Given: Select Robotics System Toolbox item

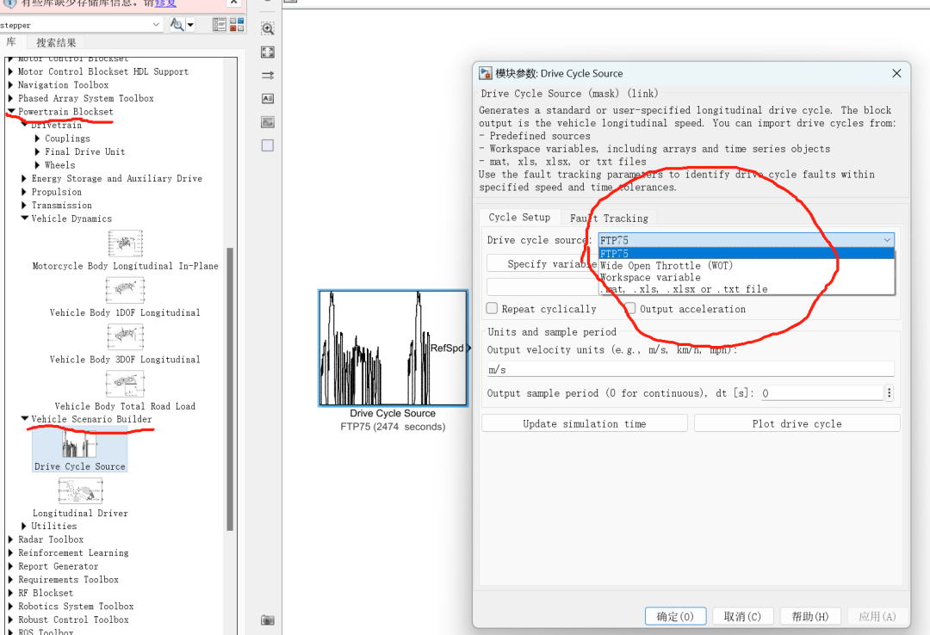Looking at the screenshot, I should [x=76, y=606].
